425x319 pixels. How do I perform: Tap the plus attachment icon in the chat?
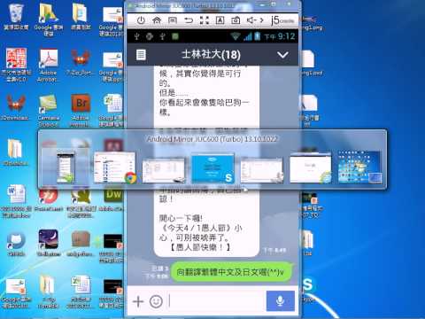(138, 301)
